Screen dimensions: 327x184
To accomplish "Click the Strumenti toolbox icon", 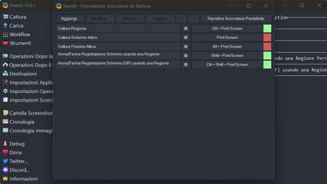I will (x=6, y=43).
